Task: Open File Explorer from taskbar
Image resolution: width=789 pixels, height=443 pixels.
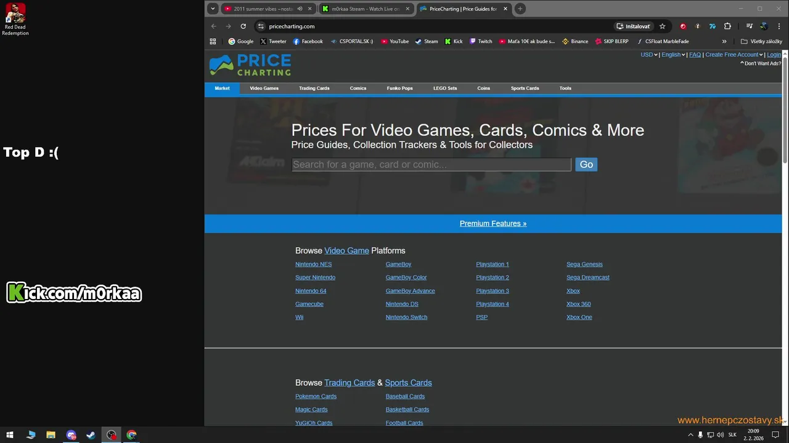Action: click(x=51, y=435)
